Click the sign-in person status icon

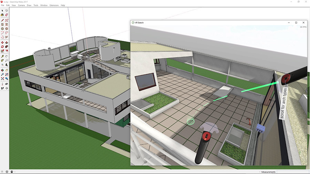coord(12,172)
